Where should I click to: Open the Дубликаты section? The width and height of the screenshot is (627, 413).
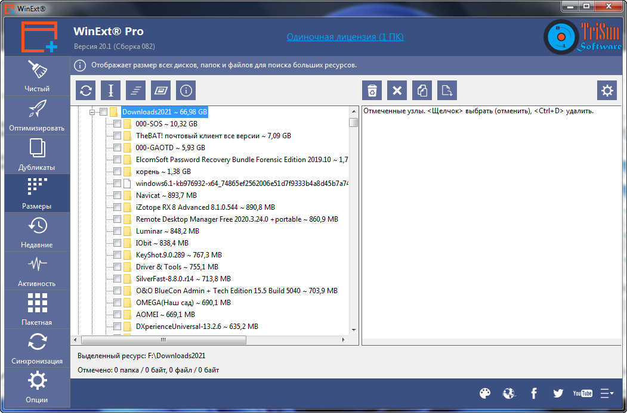pyautogui.click(x=37, y=154)
